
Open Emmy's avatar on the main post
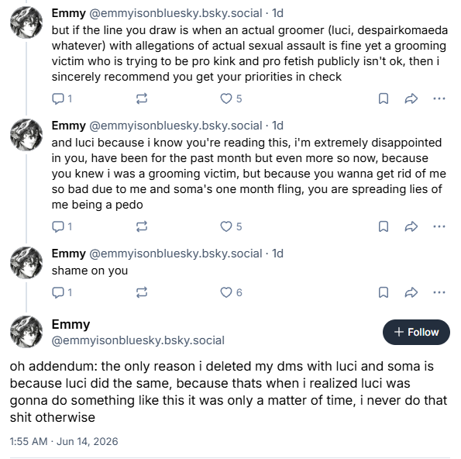tap(26, 332)
